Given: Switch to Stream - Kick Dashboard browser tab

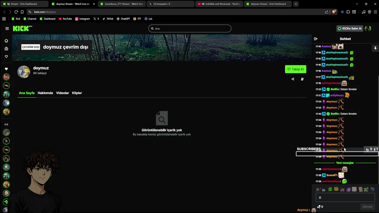Looking at the screenshot, I should 24,4.
